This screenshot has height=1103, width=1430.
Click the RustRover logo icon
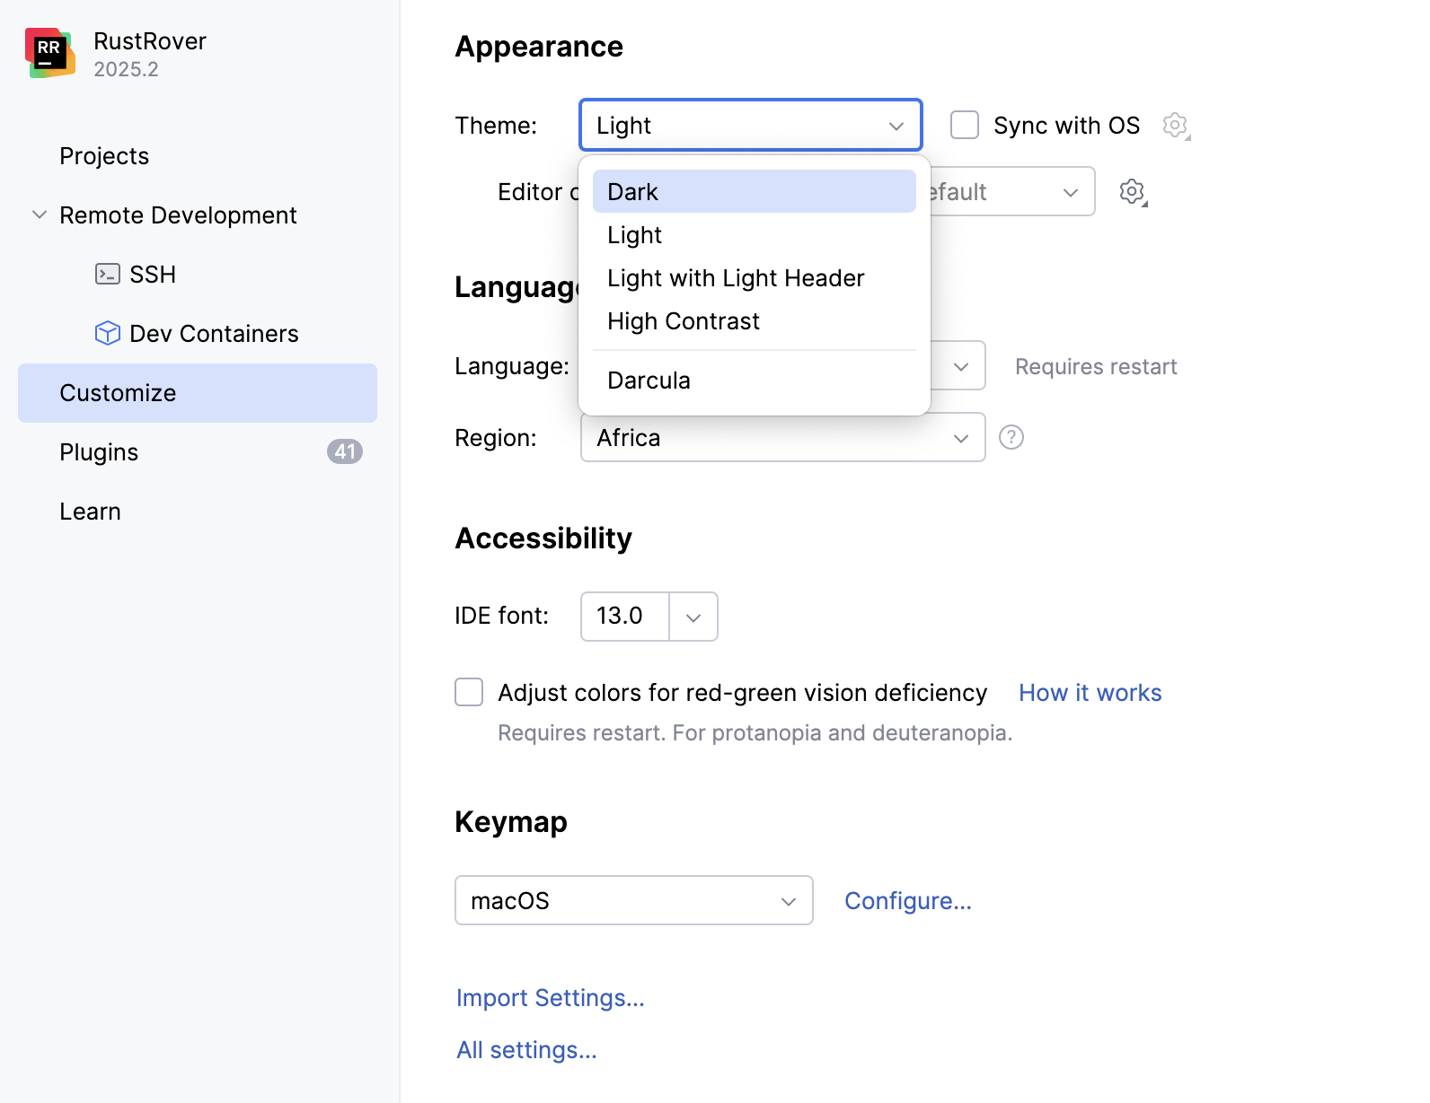click(x=49, y=53)
